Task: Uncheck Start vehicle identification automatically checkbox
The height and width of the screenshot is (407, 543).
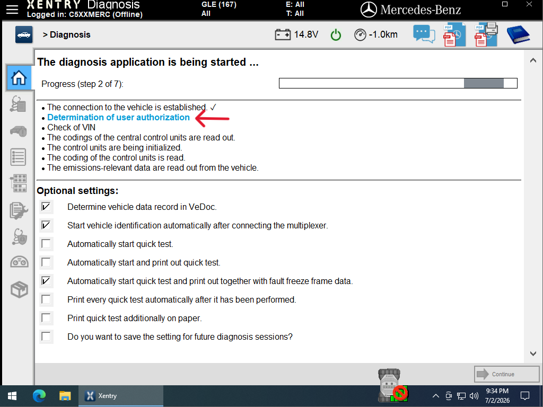Action: pyautogui.click(x=46, y=225)
